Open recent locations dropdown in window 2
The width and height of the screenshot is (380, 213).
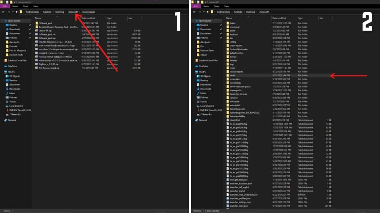[204, 12]
